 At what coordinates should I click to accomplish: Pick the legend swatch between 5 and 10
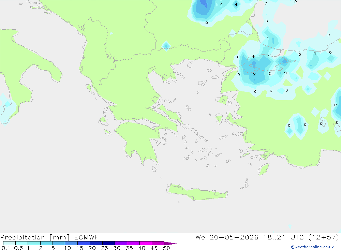59,243
